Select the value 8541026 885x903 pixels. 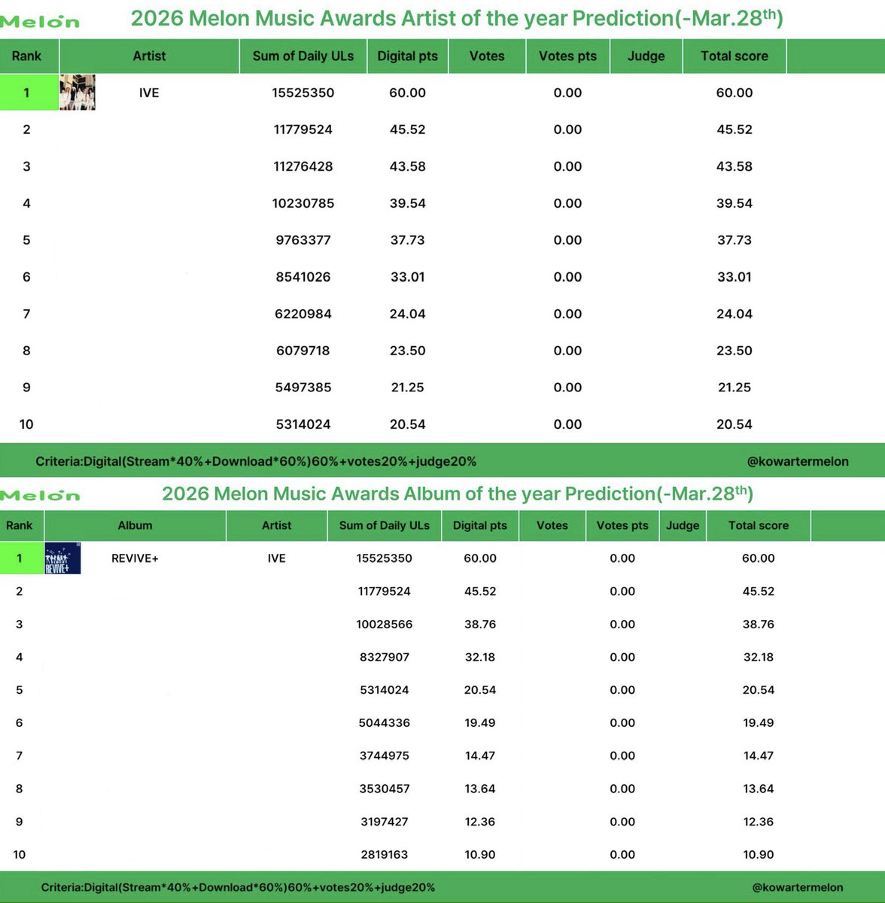click(x=303, y=277)
